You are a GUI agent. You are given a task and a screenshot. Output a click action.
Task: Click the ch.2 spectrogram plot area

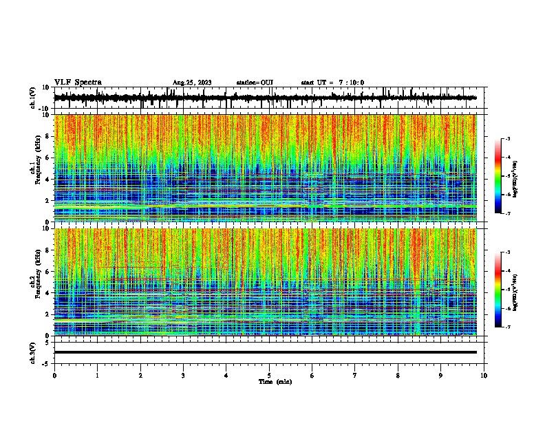[265, 282]
